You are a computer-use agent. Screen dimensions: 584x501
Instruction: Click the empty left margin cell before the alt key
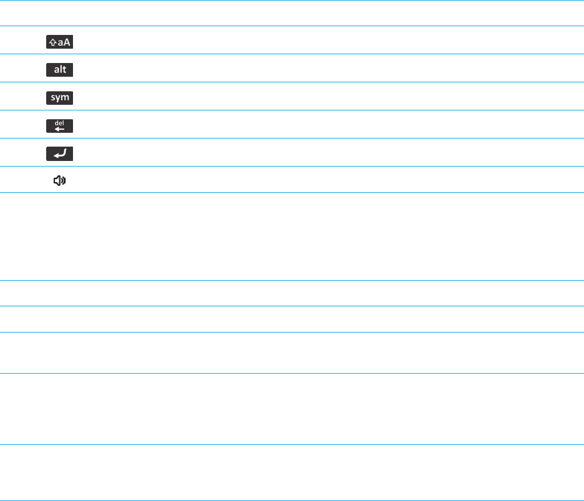21,68
